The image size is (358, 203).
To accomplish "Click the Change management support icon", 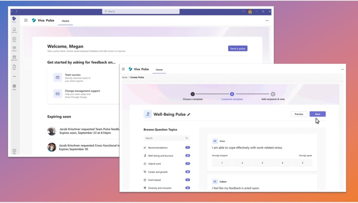I will [x=58, y=93].
